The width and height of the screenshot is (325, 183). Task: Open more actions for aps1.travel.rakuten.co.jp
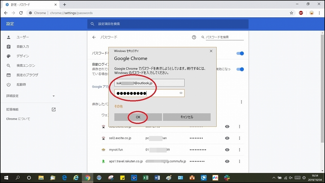pos(239,161)
